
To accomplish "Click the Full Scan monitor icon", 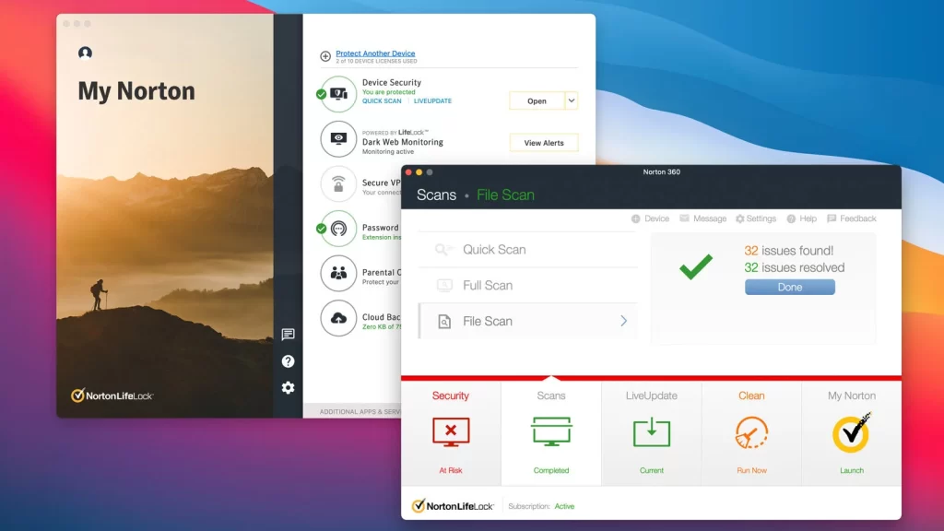I will click(x=444, y=286).
